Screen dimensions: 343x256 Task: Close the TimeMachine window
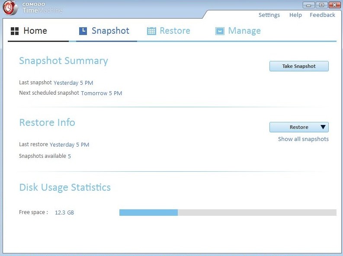pyautogui.click(x=334, y=5)
